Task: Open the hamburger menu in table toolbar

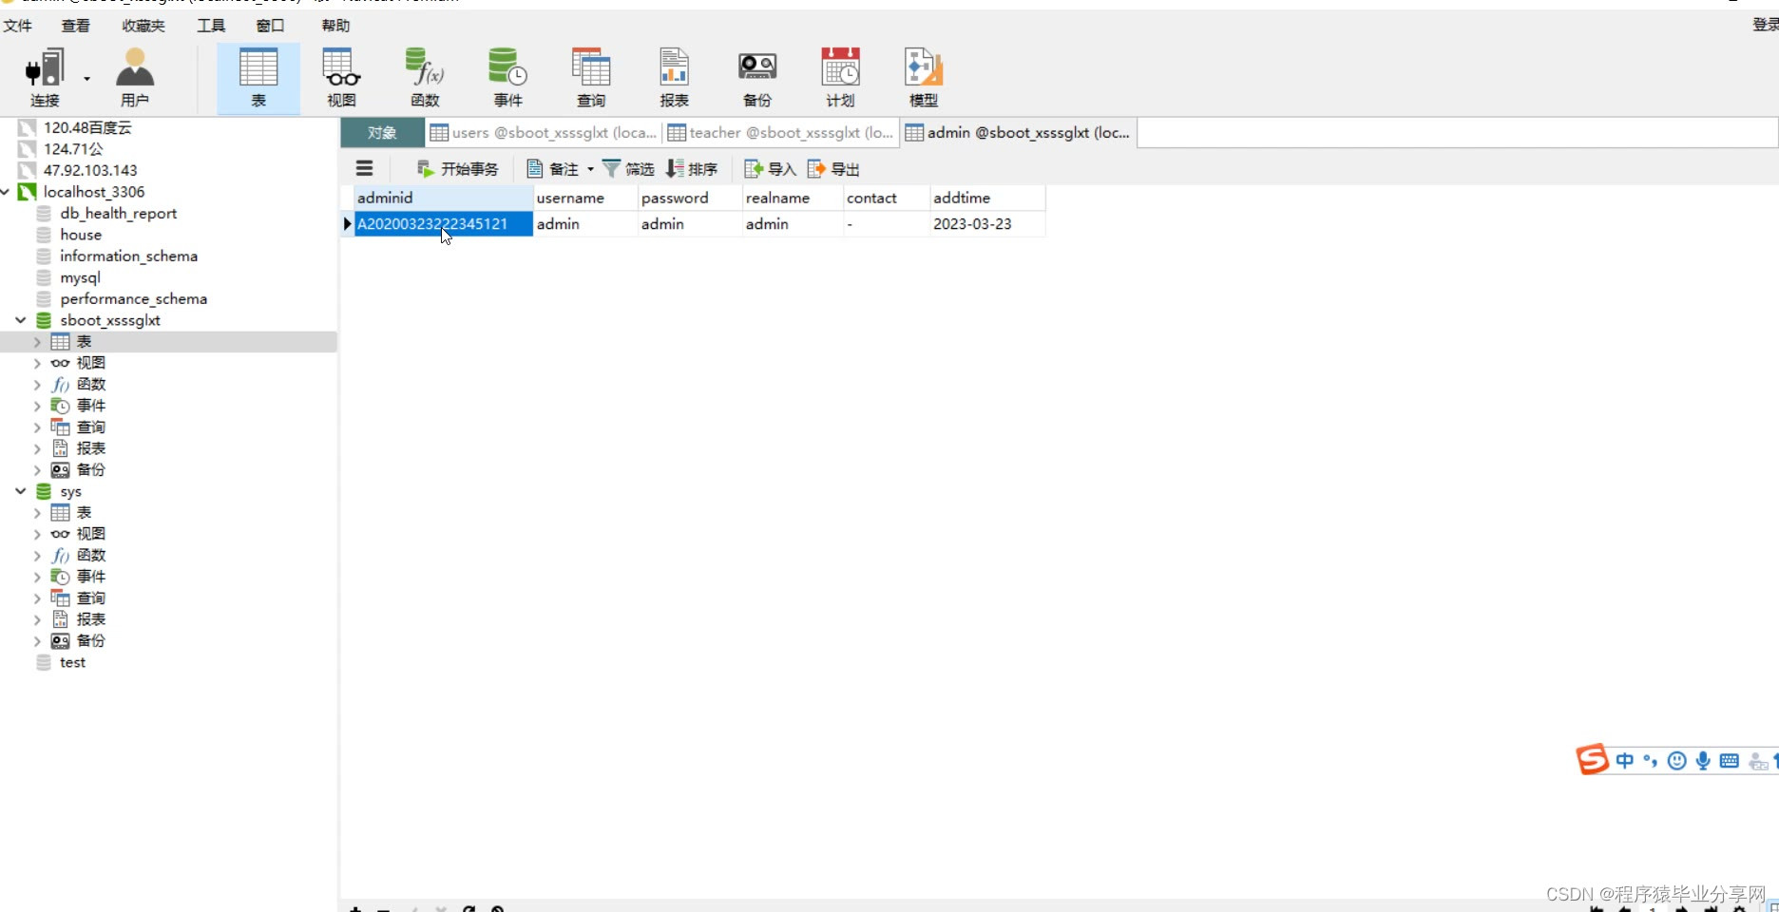Action: [364, 168]
